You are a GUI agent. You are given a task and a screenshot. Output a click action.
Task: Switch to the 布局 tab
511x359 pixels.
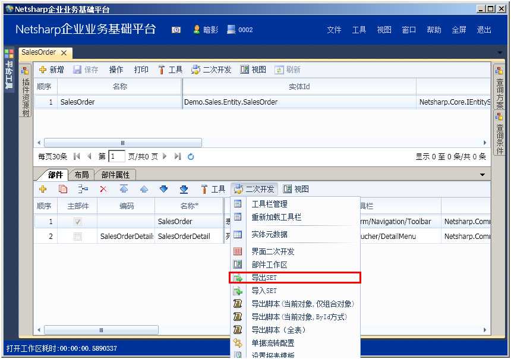click(83, 175)
